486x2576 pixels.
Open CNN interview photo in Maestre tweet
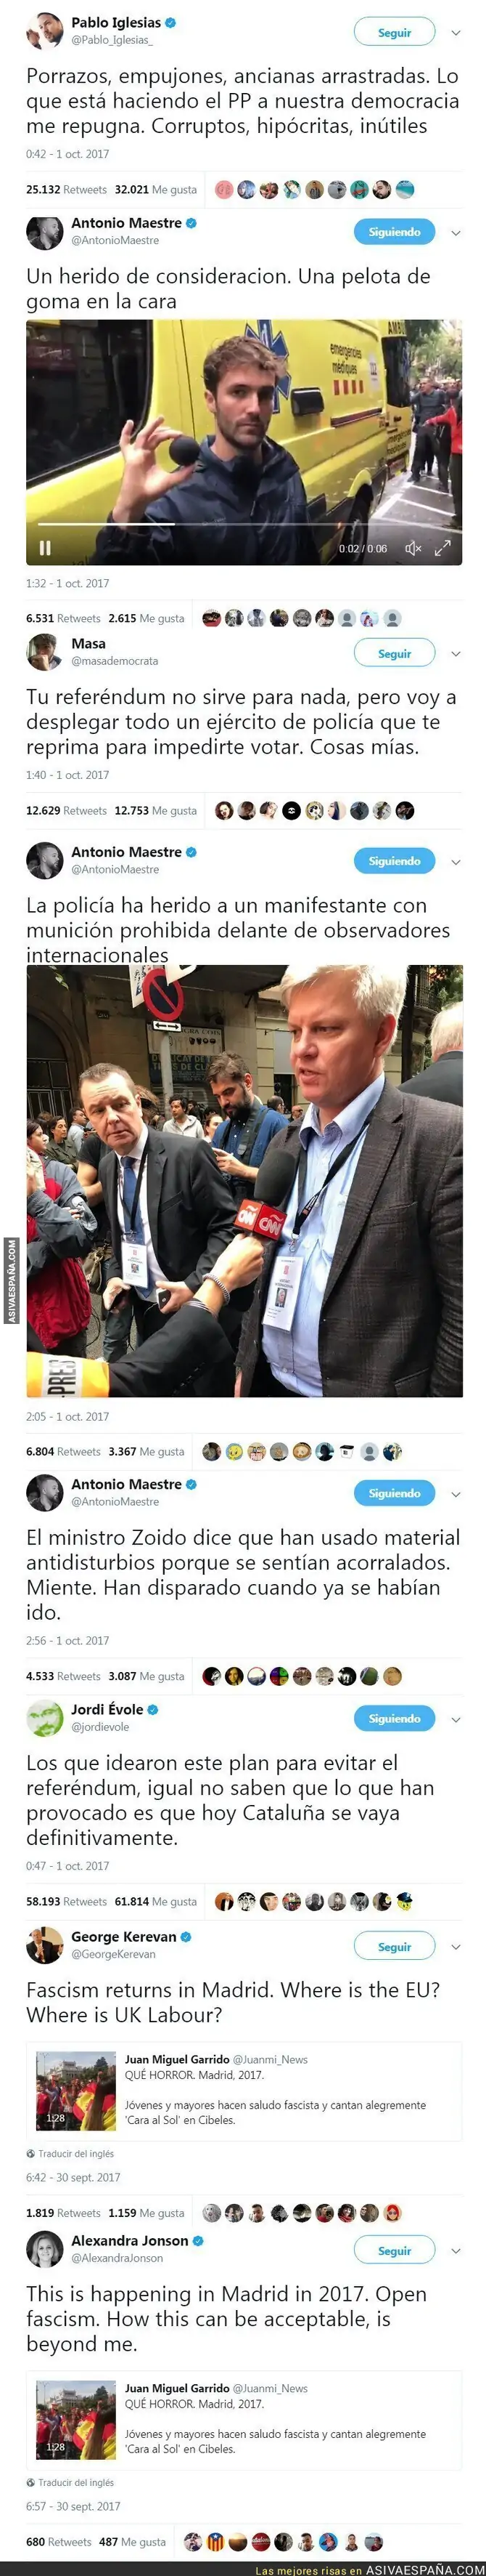click(x=244, y=1180)
